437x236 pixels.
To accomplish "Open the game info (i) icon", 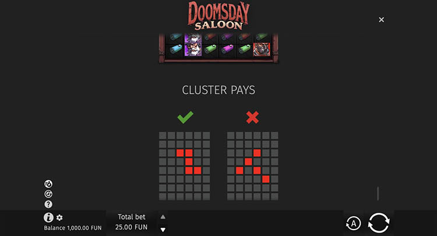I will tap(48, 217).
